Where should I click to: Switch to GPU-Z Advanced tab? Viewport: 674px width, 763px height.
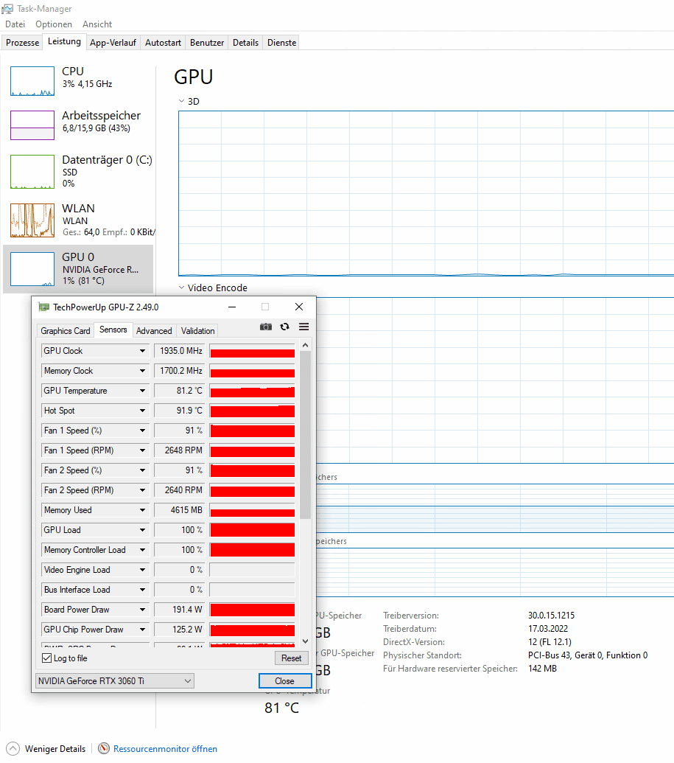[154, 331]
